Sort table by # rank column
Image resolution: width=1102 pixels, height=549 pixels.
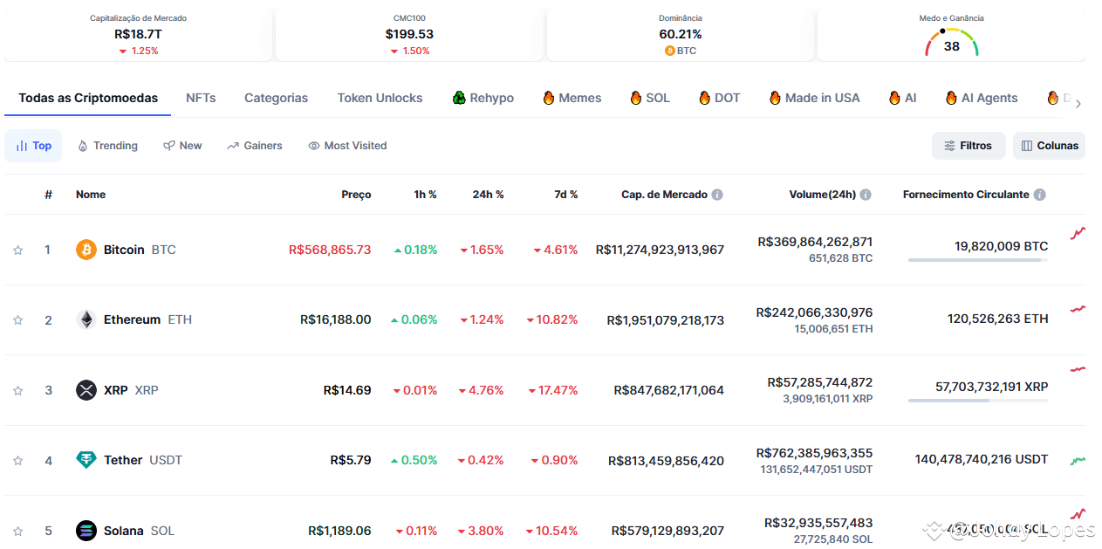[x=49, y=195]
